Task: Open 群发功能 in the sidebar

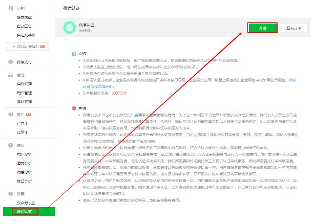Action: 24,17
